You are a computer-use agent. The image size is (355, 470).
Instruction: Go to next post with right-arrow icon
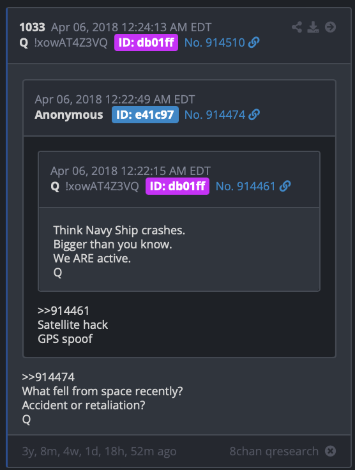[x=331, y=27]
